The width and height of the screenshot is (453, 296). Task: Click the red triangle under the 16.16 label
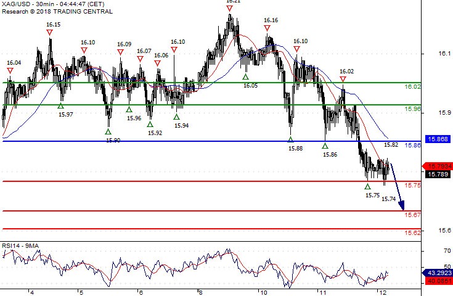pos(267,28)
